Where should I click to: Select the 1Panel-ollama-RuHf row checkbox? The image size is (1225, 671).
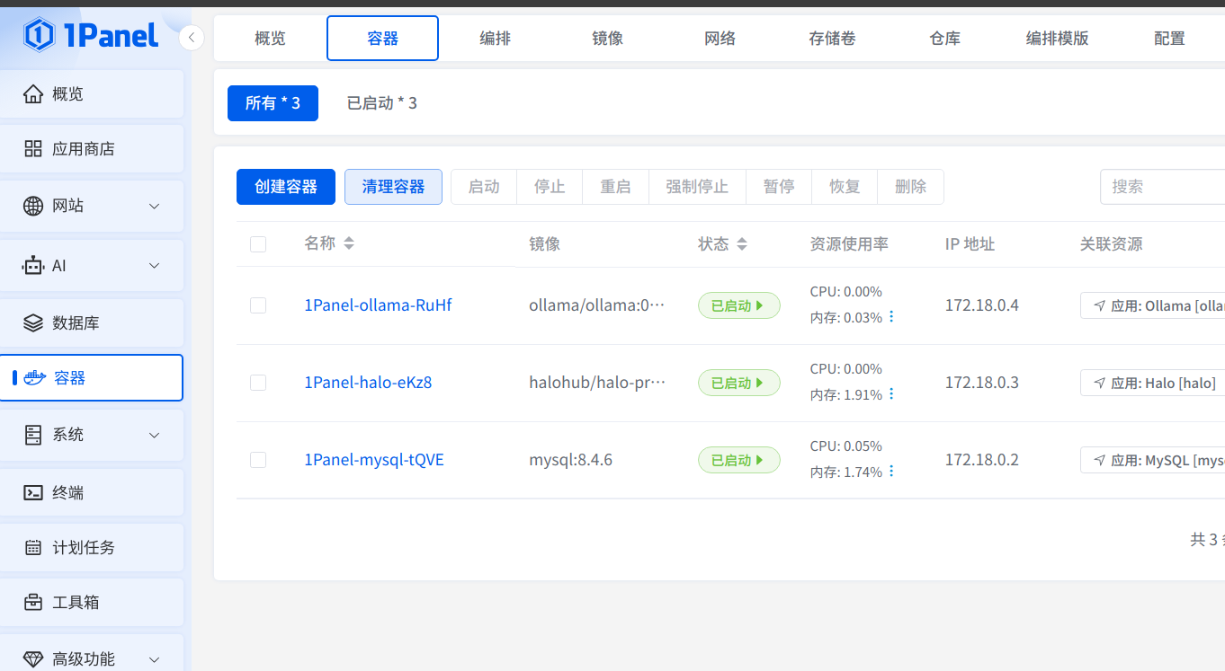[258, 305]
